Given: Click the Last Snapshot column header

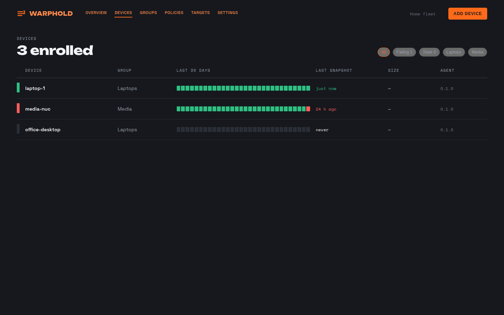Looking at the screenshot, I should (334, 70).
